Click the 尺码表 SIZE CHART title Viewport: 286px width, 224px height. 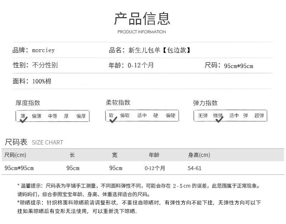[34, 142]
